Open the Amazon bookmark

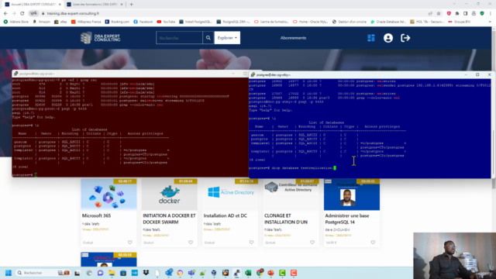point(41,22)
